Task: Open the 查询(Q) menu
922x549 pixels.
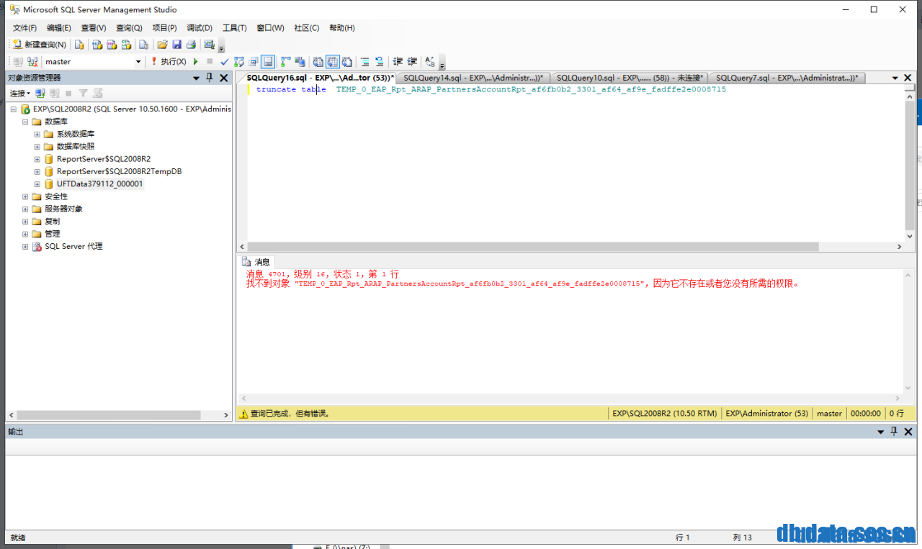Action: tap(129, 28)
